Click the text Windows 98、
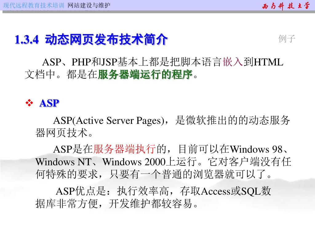 click(x=259, y=149)
